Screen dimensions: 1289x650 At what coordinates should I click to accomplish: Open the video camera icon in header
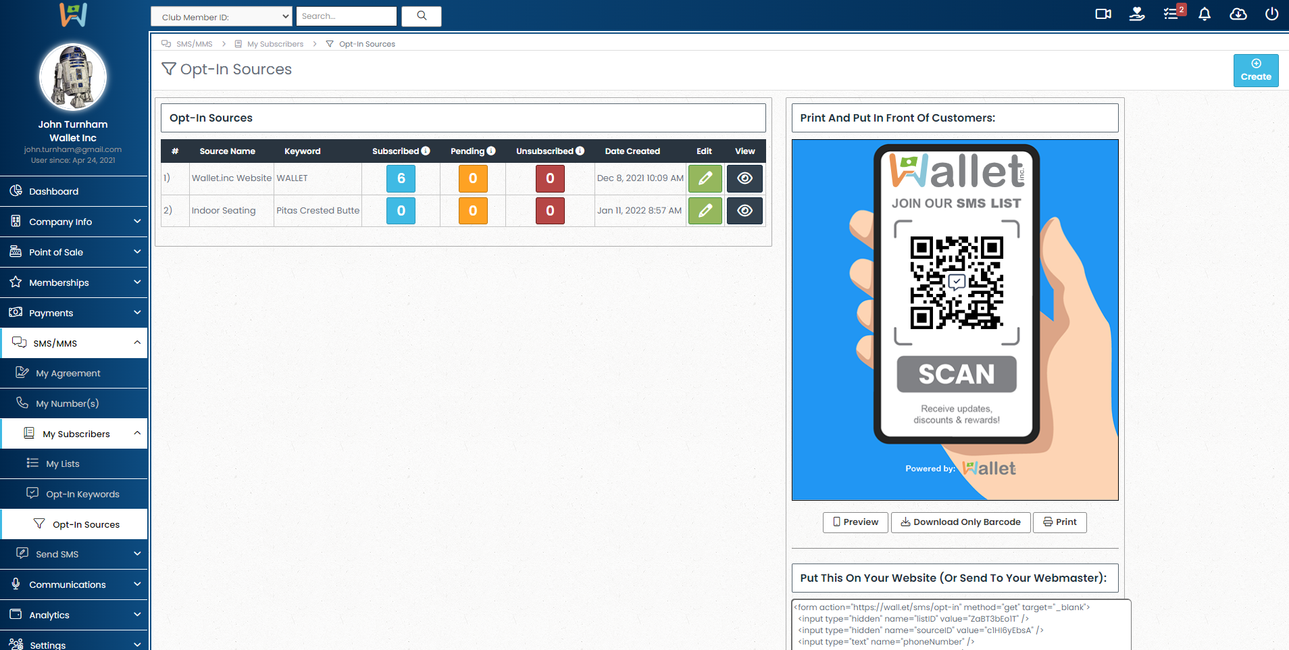click(x=1103, y=14)
